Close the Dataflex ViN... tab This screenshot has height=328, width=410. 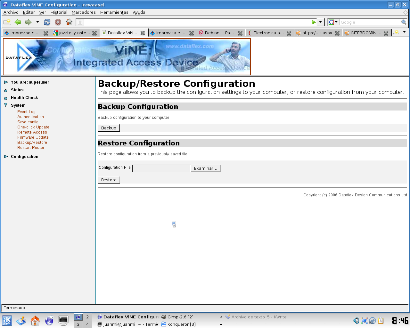[143, 33]
